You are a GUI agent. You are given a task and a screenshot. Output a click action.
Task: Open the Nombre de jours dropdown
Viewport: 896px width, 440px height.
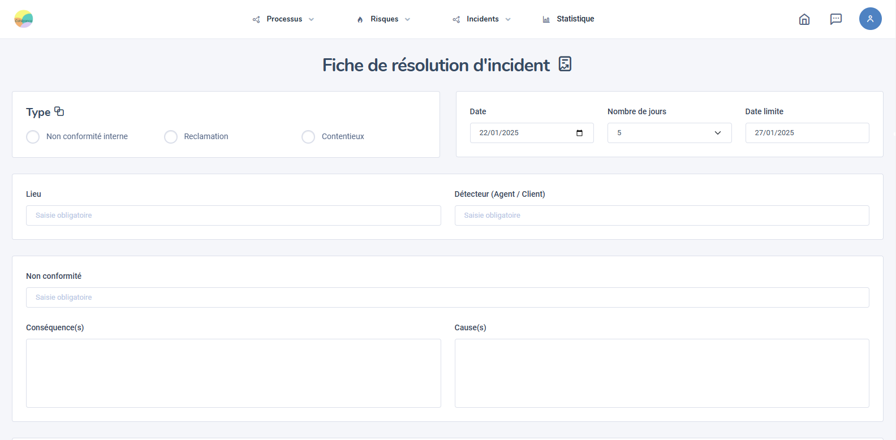coord(669,133)
